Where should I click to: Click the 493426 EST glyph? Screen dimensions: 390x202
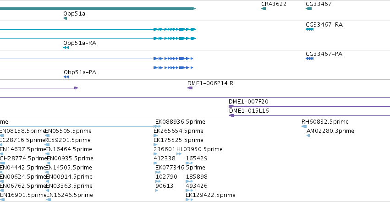(189, 191)
